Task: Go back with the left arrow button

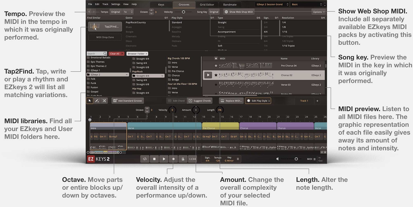Action: (x=89, y=12)
